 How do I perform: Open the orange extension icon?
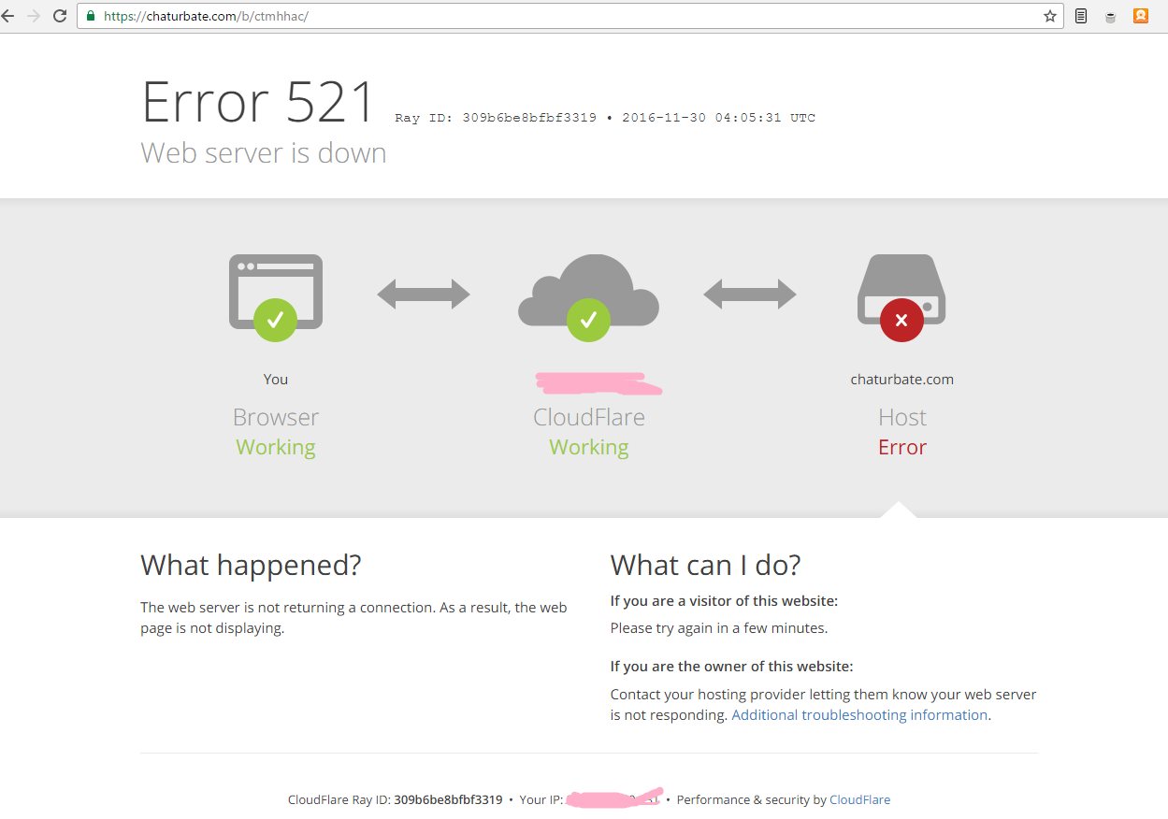pyautogui.click(x=1140, y=16)
